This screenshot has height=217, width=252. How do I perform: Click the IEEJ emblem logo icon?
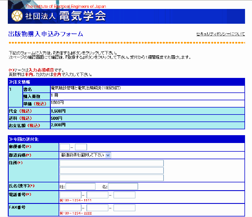pos(17,16)
